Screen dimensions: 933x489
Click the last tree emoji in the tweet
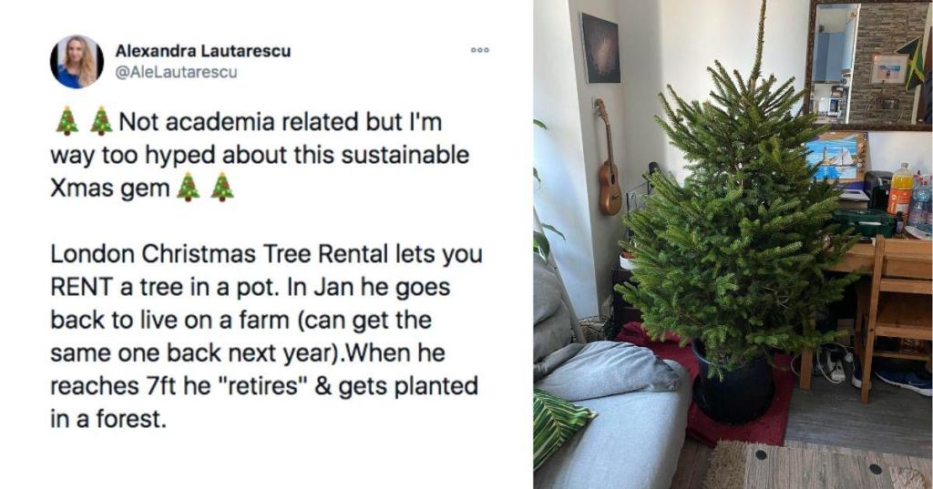point(221,187)
